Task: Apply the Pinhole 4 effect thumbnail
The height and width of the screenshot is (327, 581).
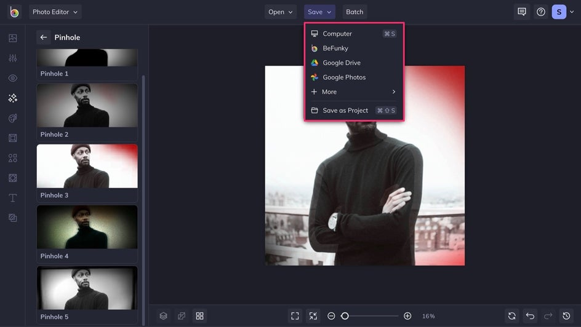Action: pyautogui.click(x=87, y=227)
